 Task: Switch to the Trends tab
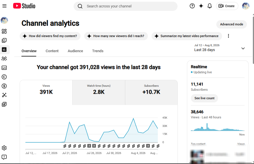(x=98, y=51)
